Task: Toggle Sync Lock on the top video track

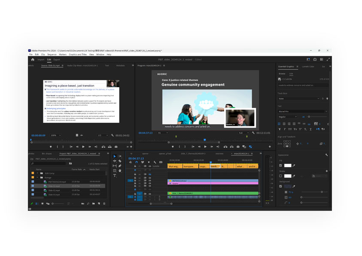Action: point(145,174)
